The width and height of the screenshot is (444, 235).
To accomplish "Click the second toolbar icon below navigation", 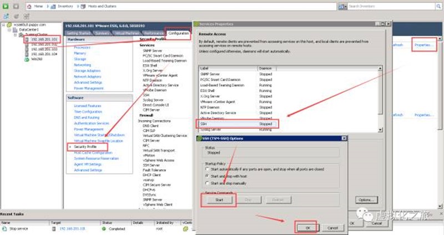I will tap(17, 17).
